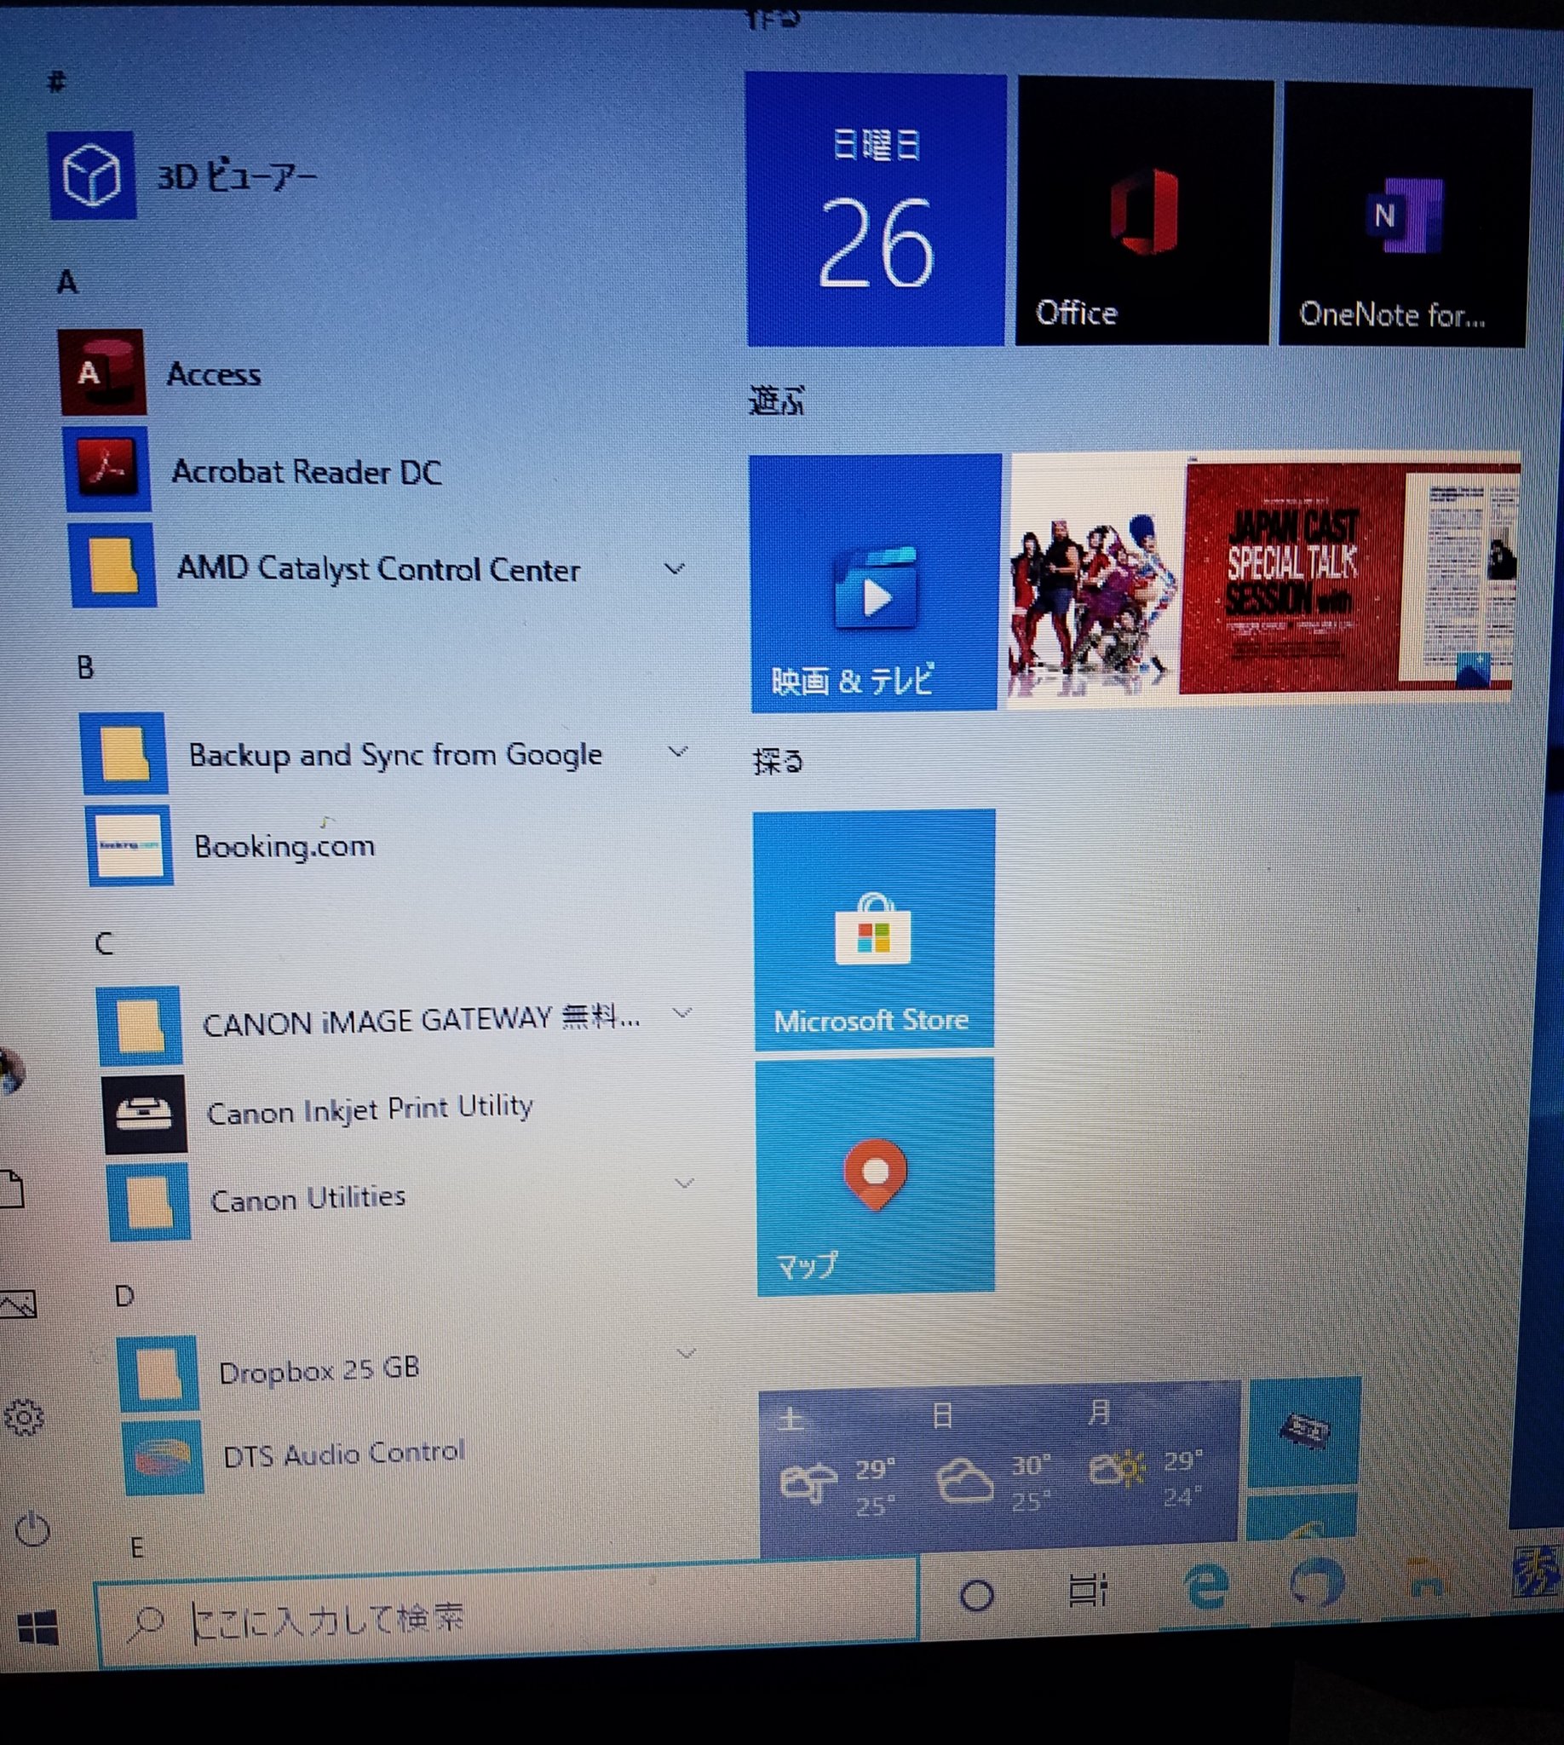The height and width of the screenshot is (1745, 1564).
Task: Open the DTS Audio Control icon
Action: pyautogui.click(x=164, y=1458)
